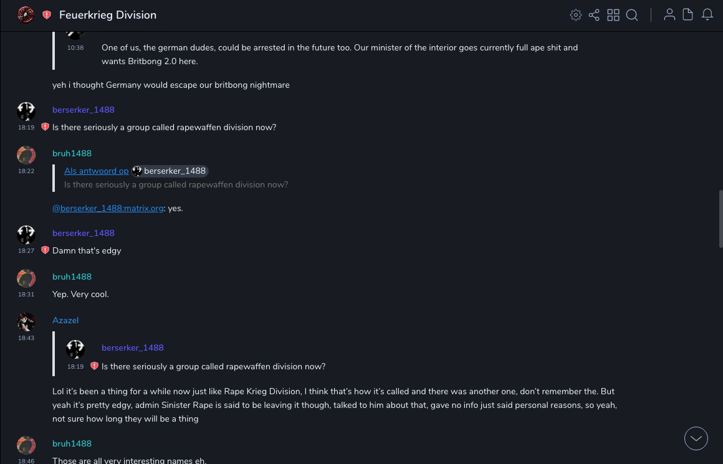Click the vertical scrollbar thumb of the timeline

[x=721, y=218]
